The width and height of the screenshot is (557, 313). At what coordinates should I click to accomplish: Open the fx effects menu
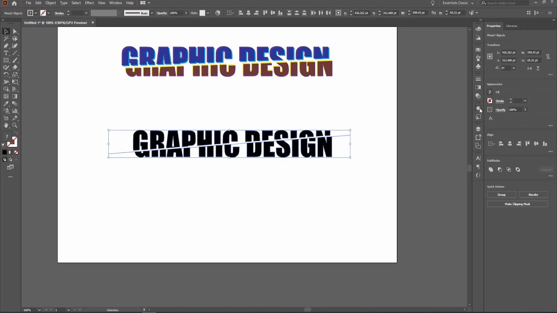(491, 118)
